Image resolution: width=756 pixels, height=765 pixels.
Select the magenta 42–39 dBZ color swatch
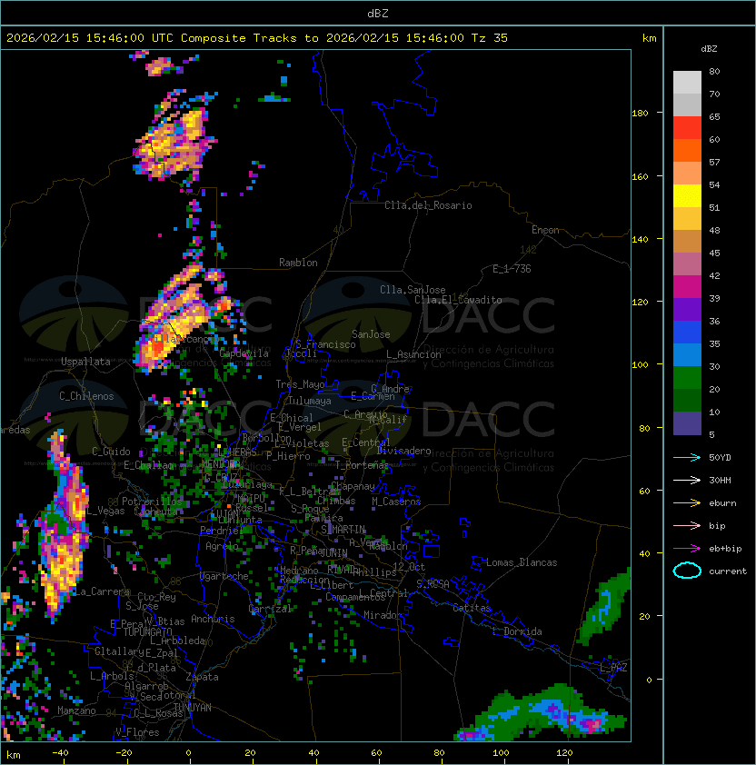coord(687,287)
